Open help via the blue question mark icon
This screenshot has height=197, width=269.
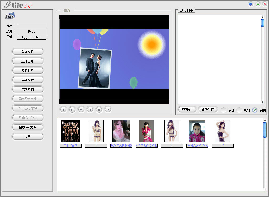(x=250, y=4)
